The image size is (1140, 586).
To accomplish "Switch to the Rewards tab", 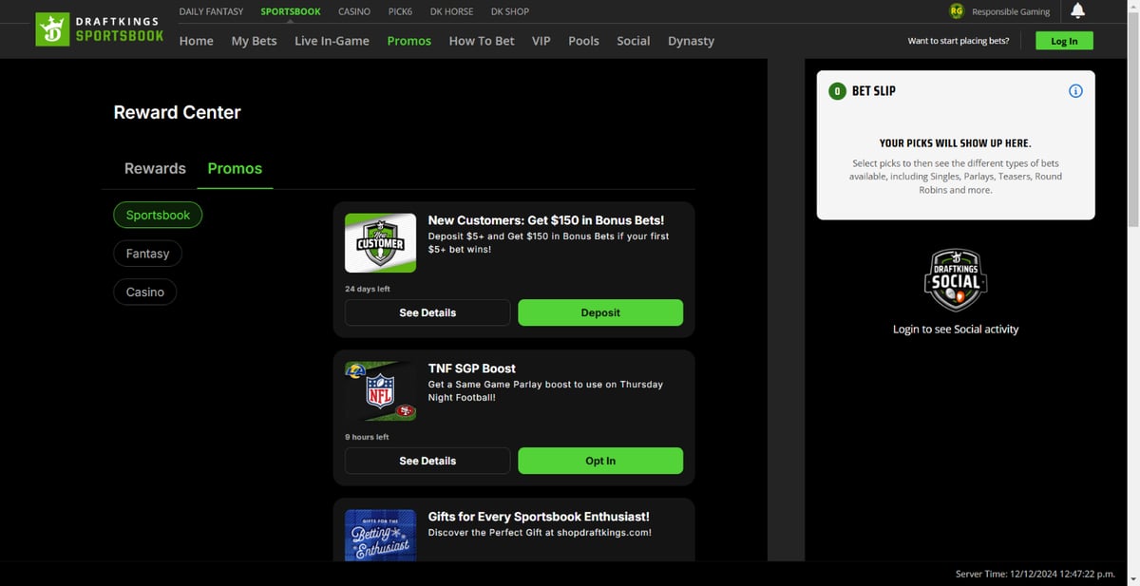I will pos(155,168).
